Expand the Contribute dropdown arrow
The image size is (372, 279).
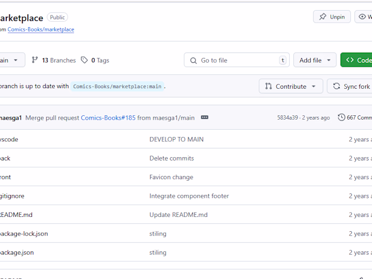pyautogui.click(x=314, y=86)
